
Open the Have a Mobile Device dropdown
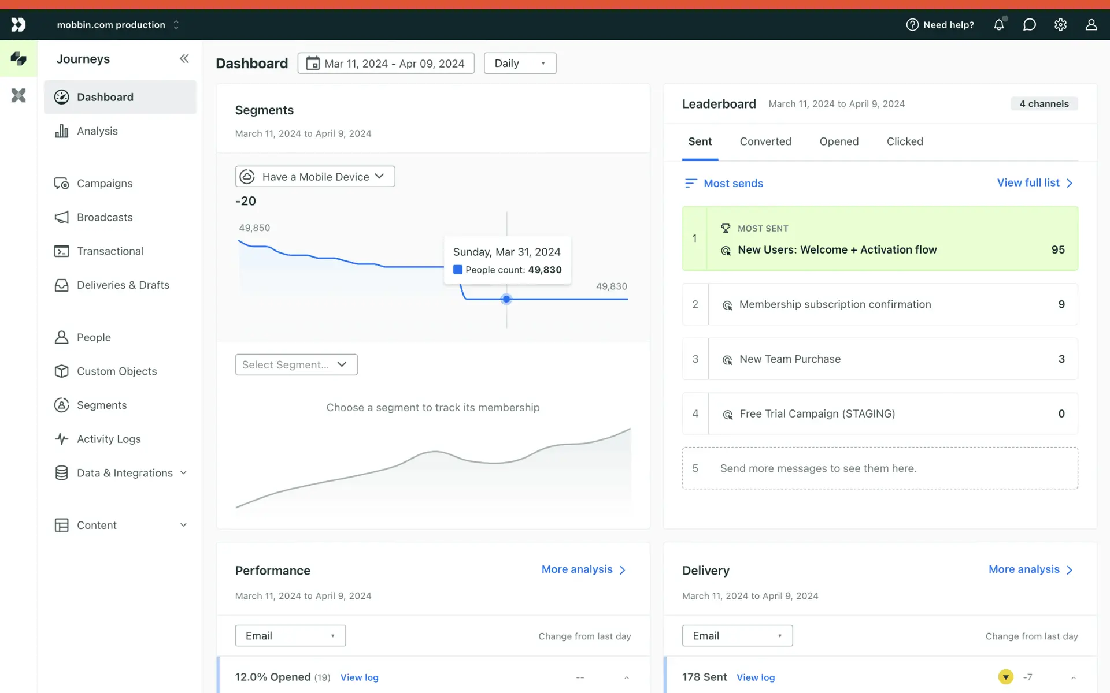tap(315, 177)
